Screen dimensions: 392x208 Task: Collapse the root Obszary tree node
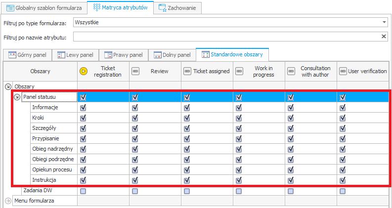8,86
